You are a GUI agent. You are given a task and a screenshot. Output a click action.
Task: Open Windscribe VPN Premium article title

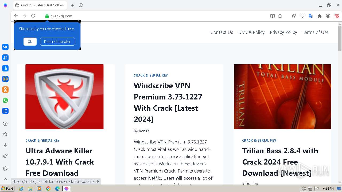pyautogui.click(x=168, y=102)
